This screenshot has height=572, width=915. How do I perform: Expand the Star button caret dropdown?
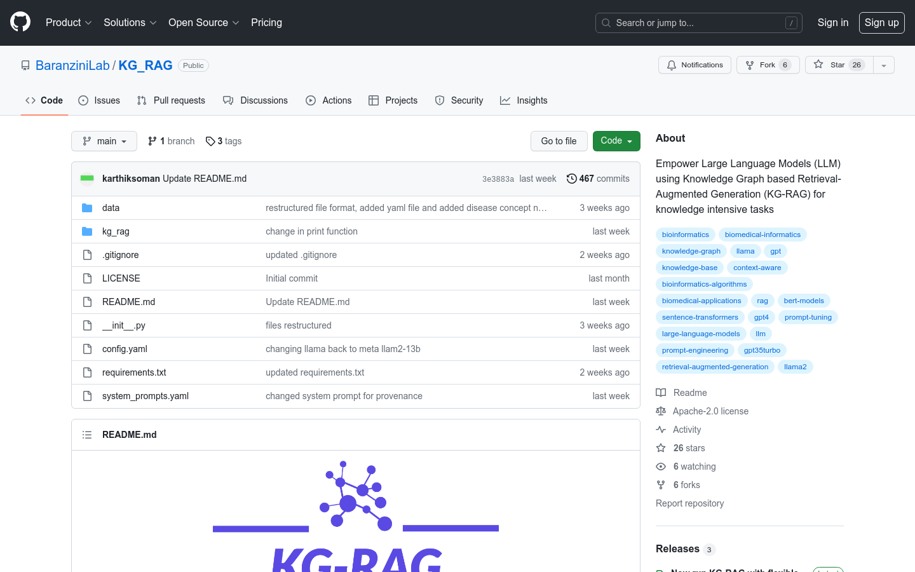pyautogui.click(x=884, y=64)
